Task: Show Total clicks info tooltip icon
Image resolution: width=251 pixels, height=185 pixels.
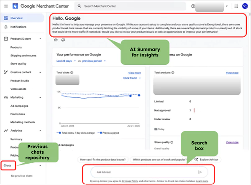Action: [72, 73]
